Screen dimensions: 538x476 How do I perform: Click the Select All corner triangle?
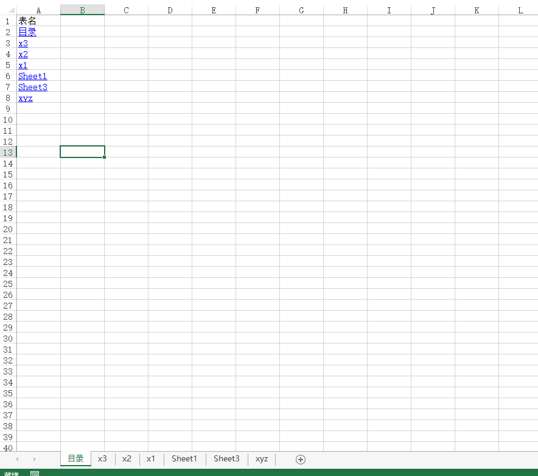(x=12, y=10)
